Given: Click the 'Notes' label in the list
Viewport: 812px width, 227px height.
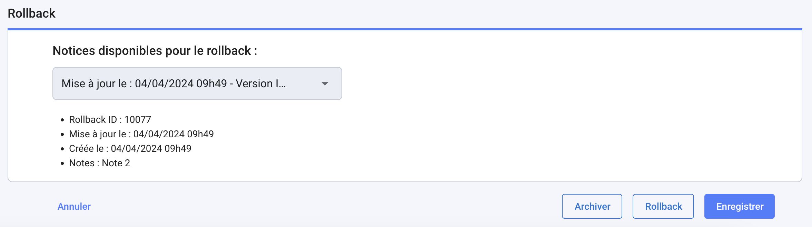Looking at the screenshot, I should (x=81, y=163).
